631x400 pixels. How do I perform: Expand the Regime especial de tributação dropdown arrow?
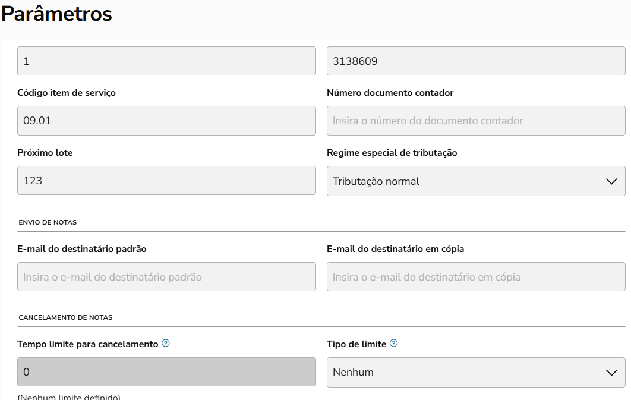click(x=611, y=181)
